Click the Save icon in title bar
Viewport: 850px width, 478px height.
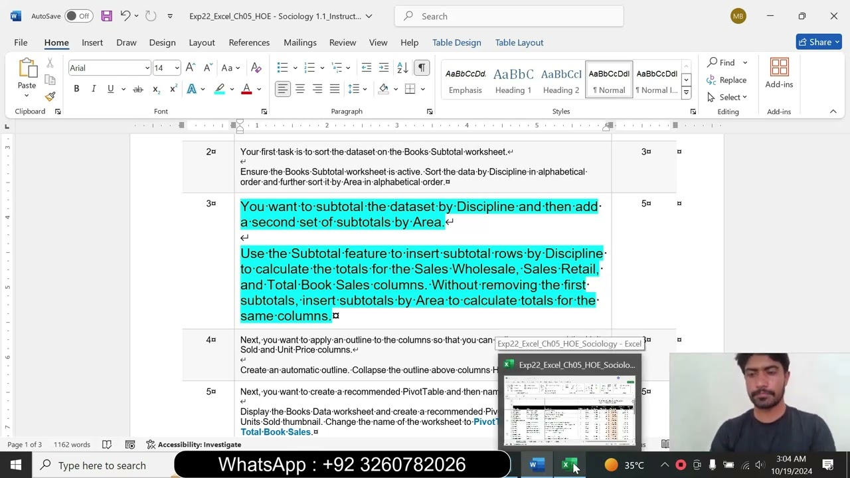106,16
